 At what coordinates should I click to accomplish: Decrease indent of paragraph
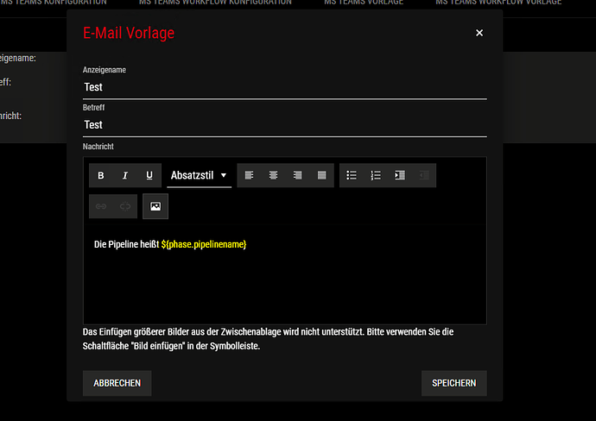click(424, 175)
